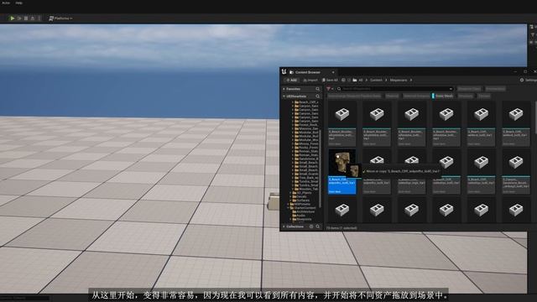Select the Architecture folder
This screenshot has width=537, height=302.
[304, 211]
